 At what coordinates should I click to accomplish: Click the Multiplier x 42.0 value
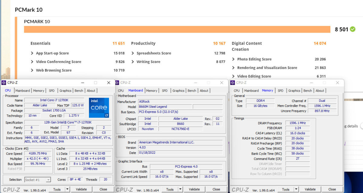38,159
